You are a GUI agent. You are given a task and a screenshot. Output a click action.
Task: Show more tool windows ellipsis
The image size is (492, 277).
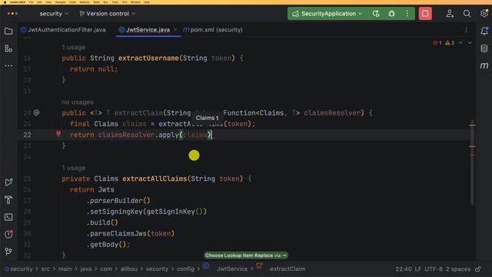8,65
